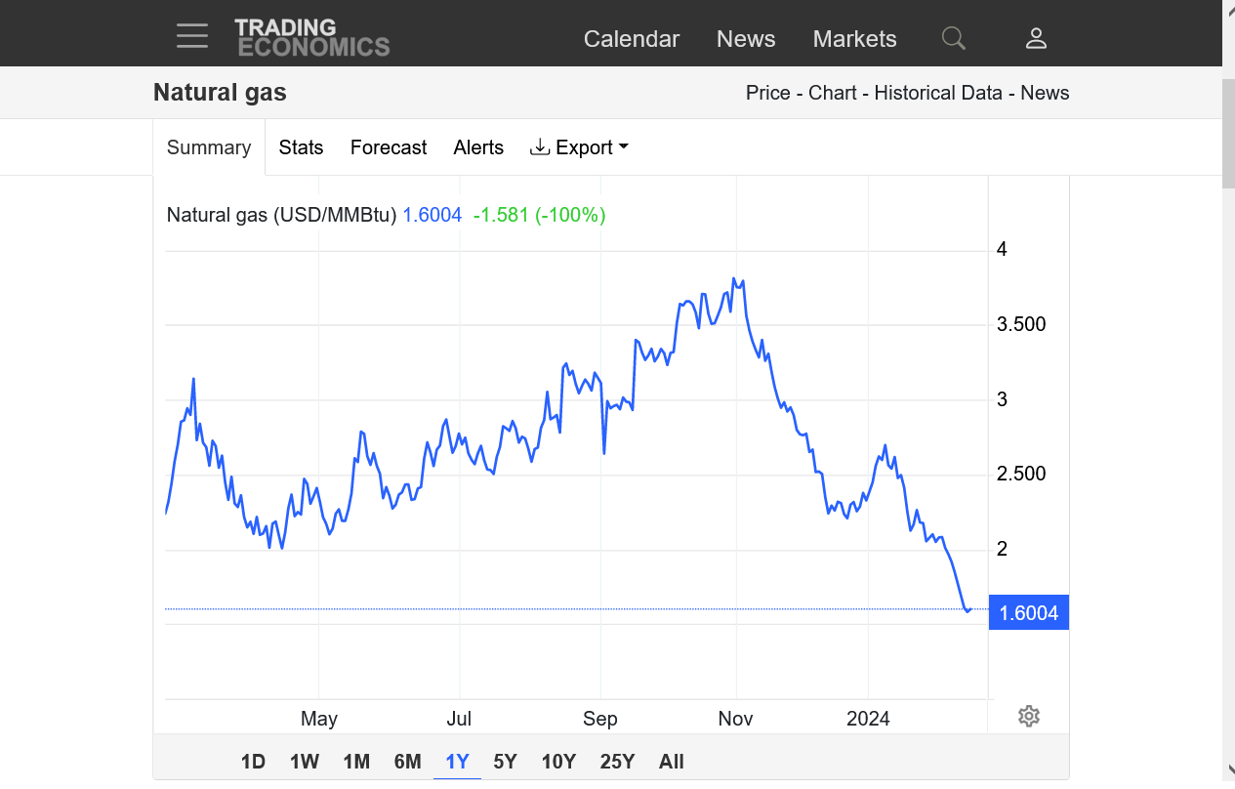Screen dimensions: 1235x789
Task: Switch to the Stats tab
Action: click(301, 147)
